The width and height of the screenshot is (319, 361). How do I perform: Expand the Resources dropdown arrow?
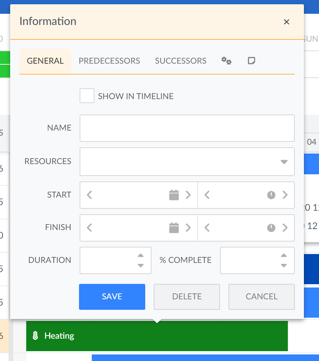point(284,162)
